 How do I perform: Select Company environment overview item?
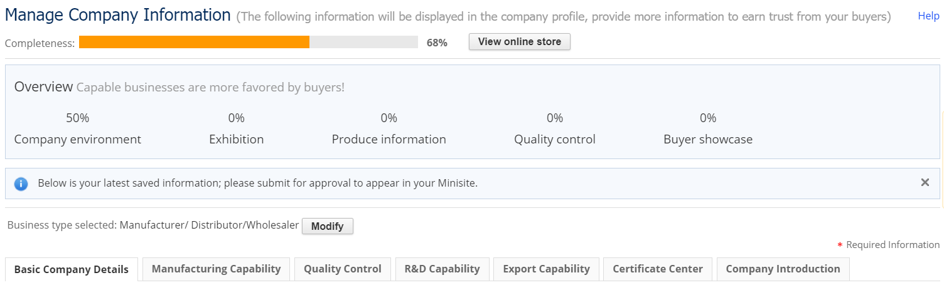[x=78, y=139]
